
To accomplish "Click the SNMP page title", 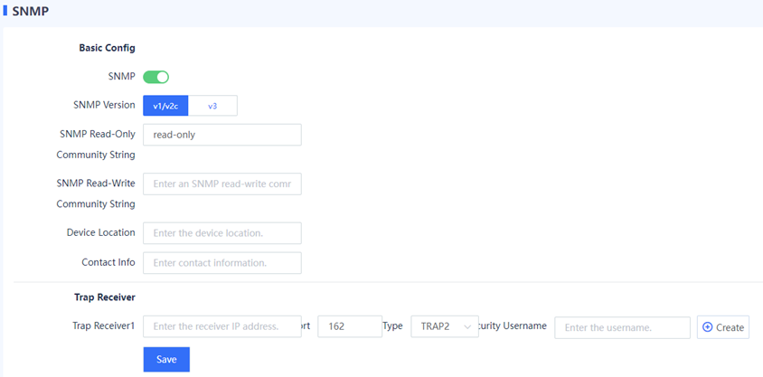I will coord(31,11).
